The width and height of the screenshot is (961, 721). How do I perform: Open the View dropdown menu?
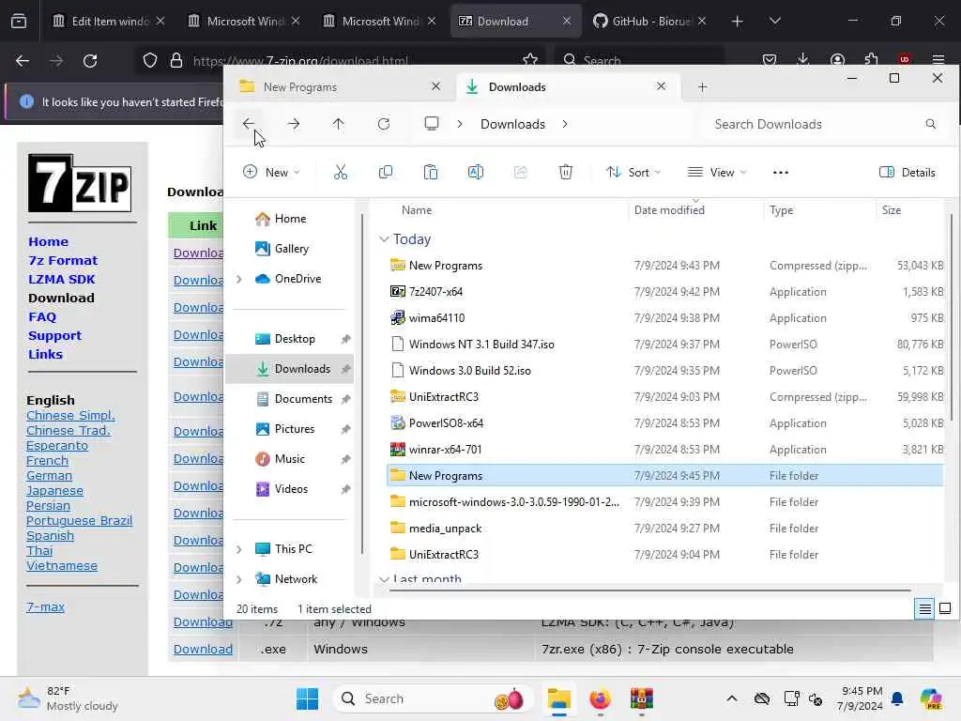pyautogui.click(x=716, y=173)
